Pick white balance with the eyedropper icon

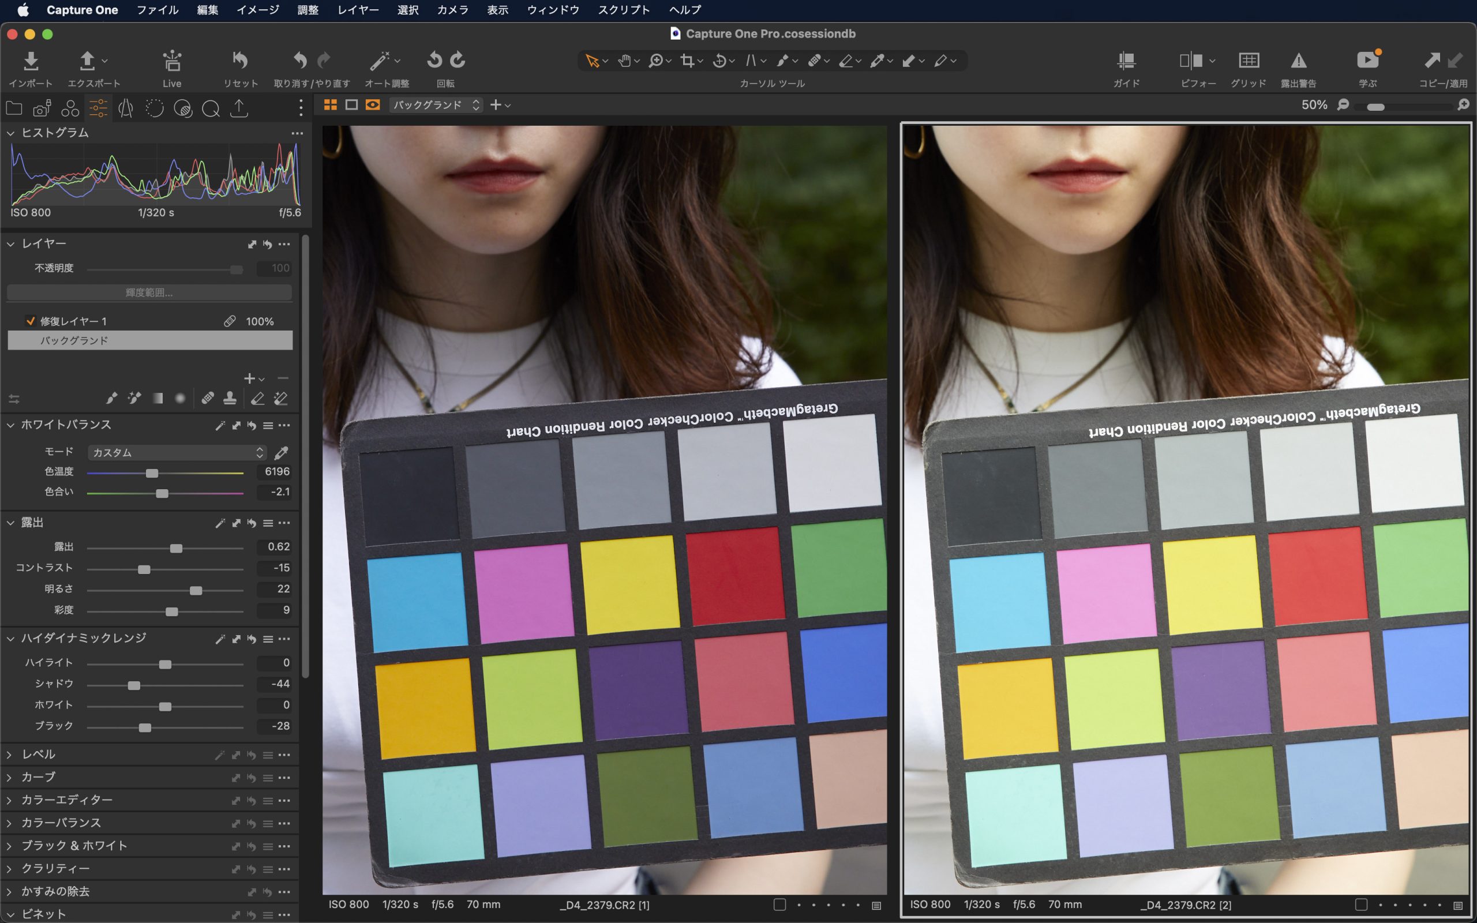pos(281,453)
